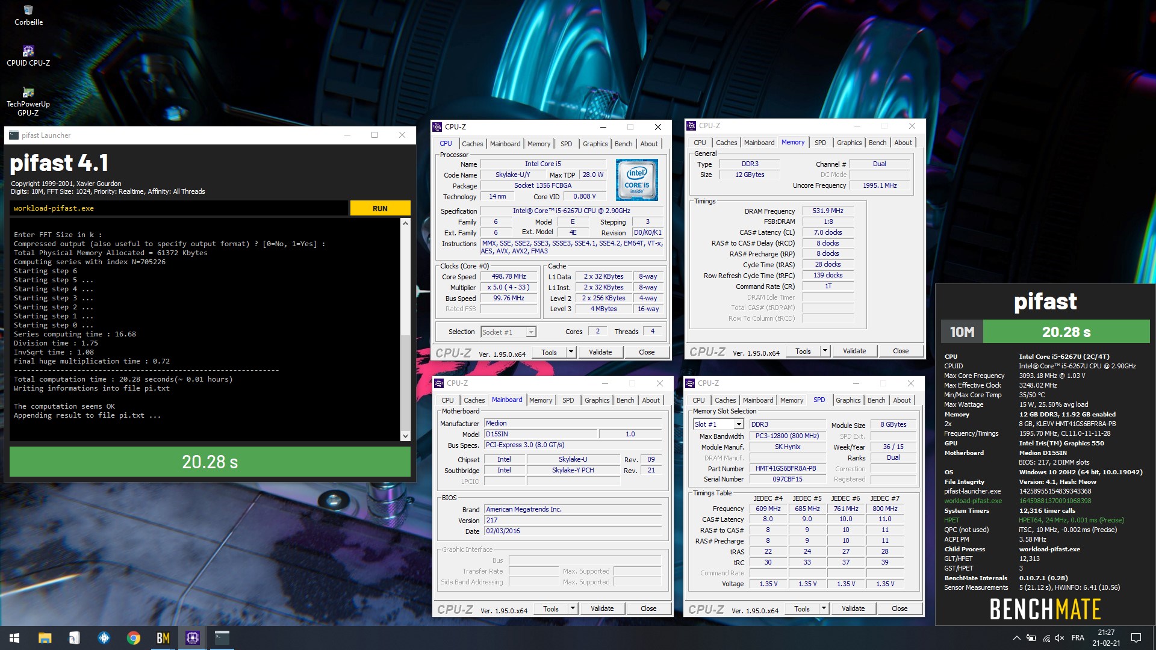
Task: Click Validate in the SPD window
Action: (853, 608)
